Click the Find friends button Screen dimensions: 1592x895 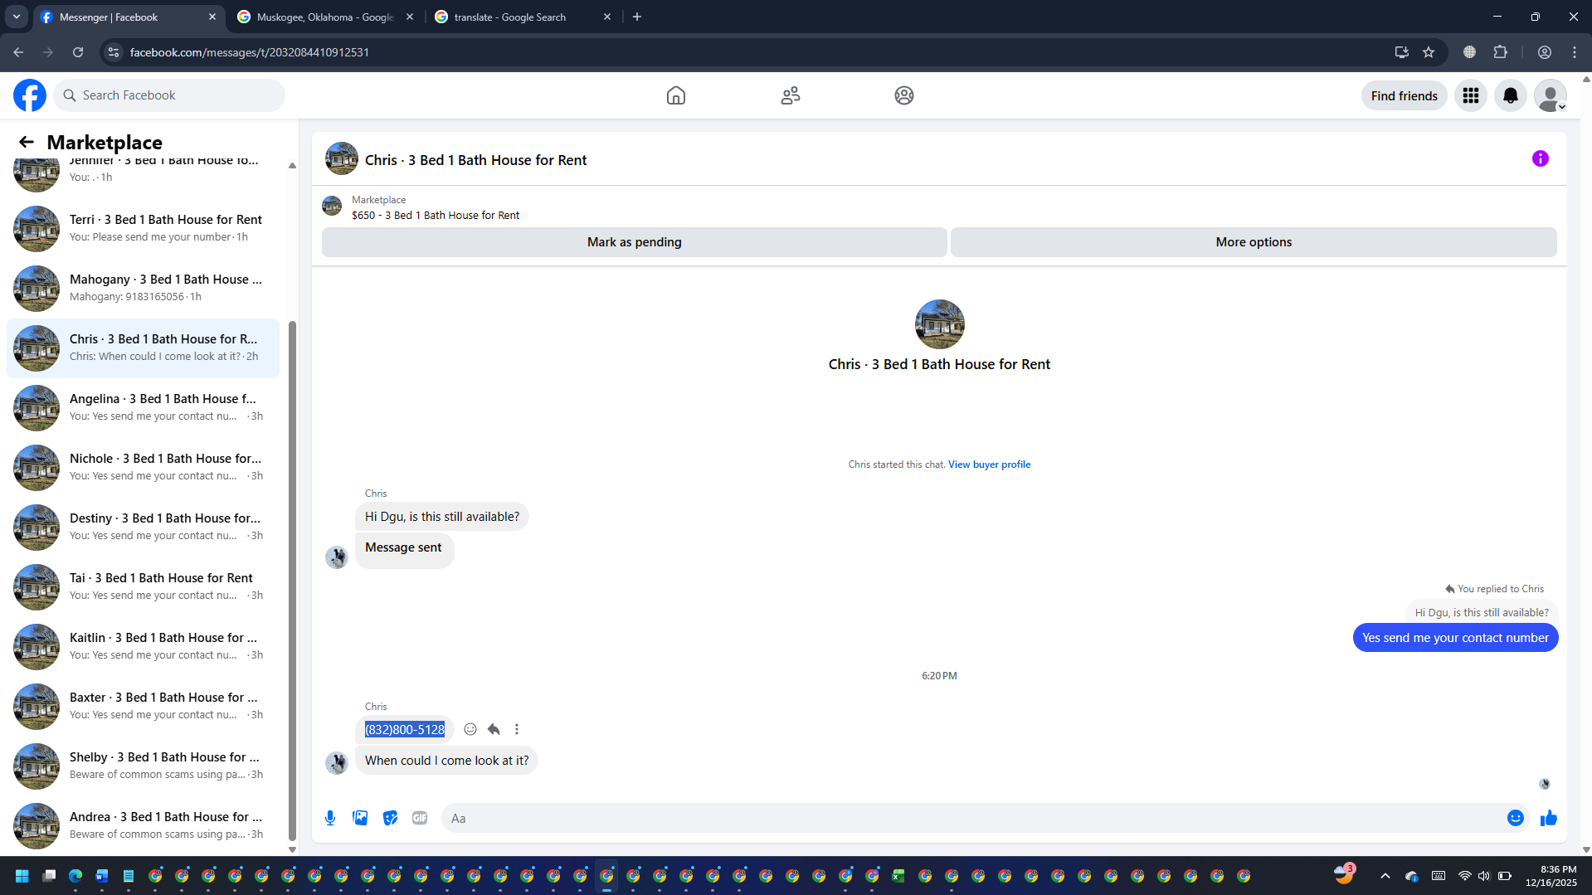click(1404, 95)
